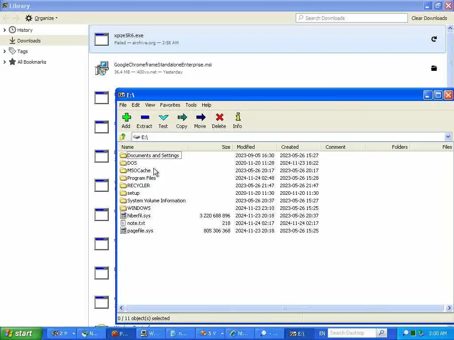Image resolution: width=454 pixels, height=340 pixels.
Task: Sort the file list by Size column
Action: point(211,147)
